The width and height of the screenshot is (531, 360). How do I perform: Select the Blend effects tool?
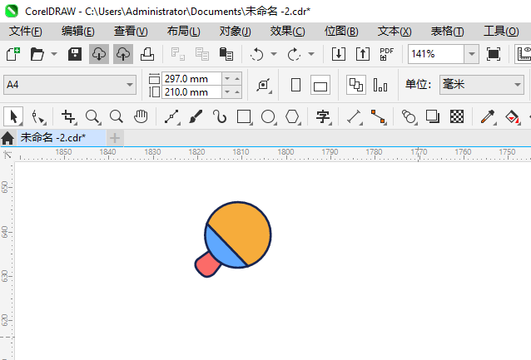(x=409, y=117)
